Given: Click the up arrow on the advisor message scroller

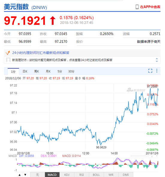Looking at the screenshot, I should (157, 59).
